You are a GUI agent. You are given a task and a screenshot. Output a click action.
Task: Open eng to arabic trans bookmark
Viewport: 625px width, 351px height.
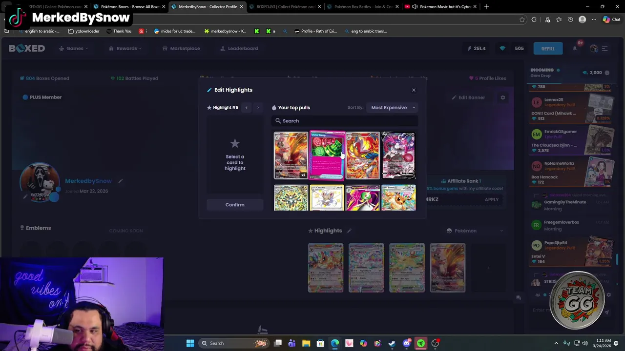[365, 31]
